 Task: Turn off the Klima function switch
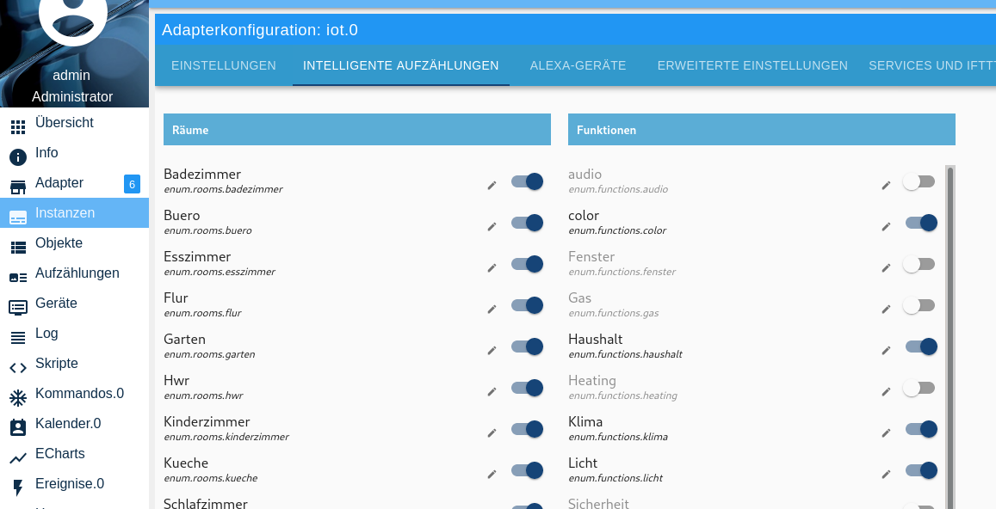pyautogui.click(x=921, y=429)
